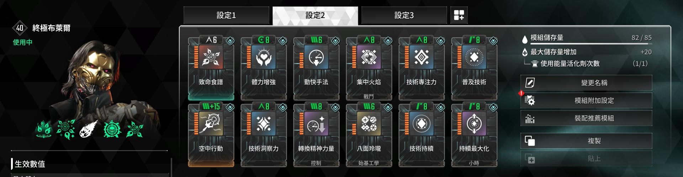Viewport: 683px width, 177px height.
Task: Open the 集中火焰 module icon
Action: pos(369,57)
